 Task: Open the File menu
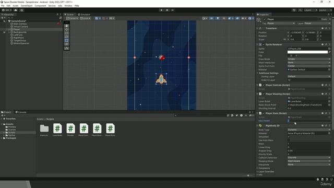(x=3, y=6)
